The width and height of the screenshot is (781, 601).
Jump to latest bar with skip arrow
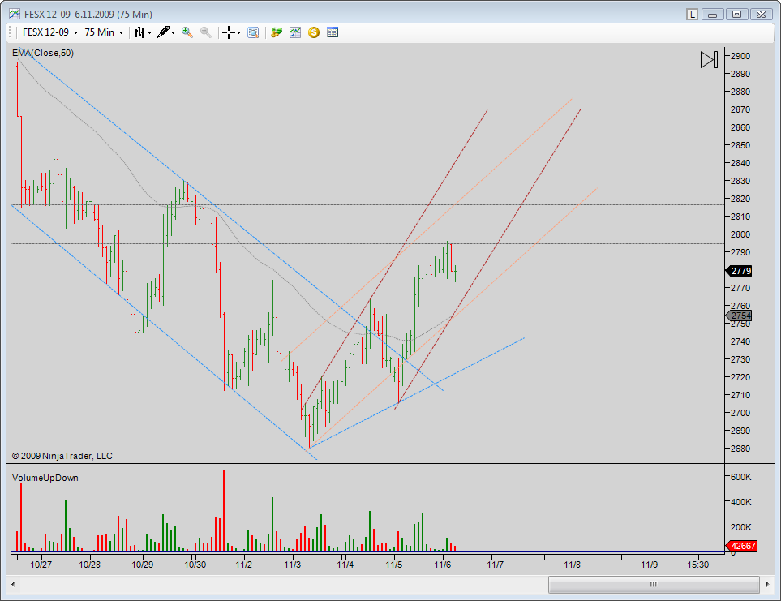click(709, 60)
